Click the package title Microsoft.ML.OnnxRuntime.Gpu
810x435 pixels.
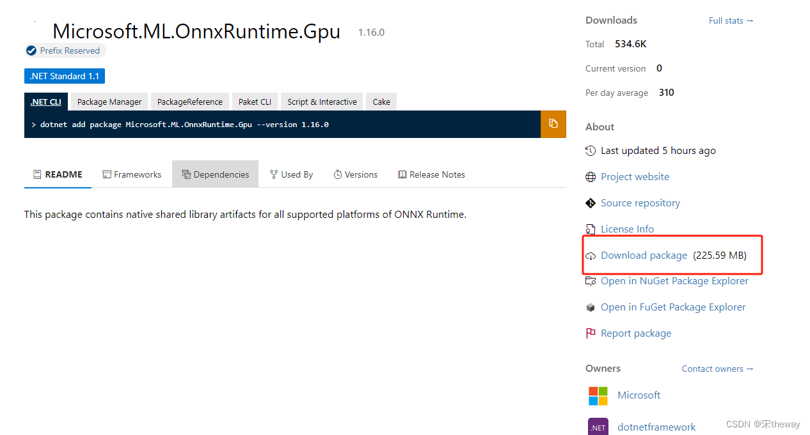click(x=196, y=31)
